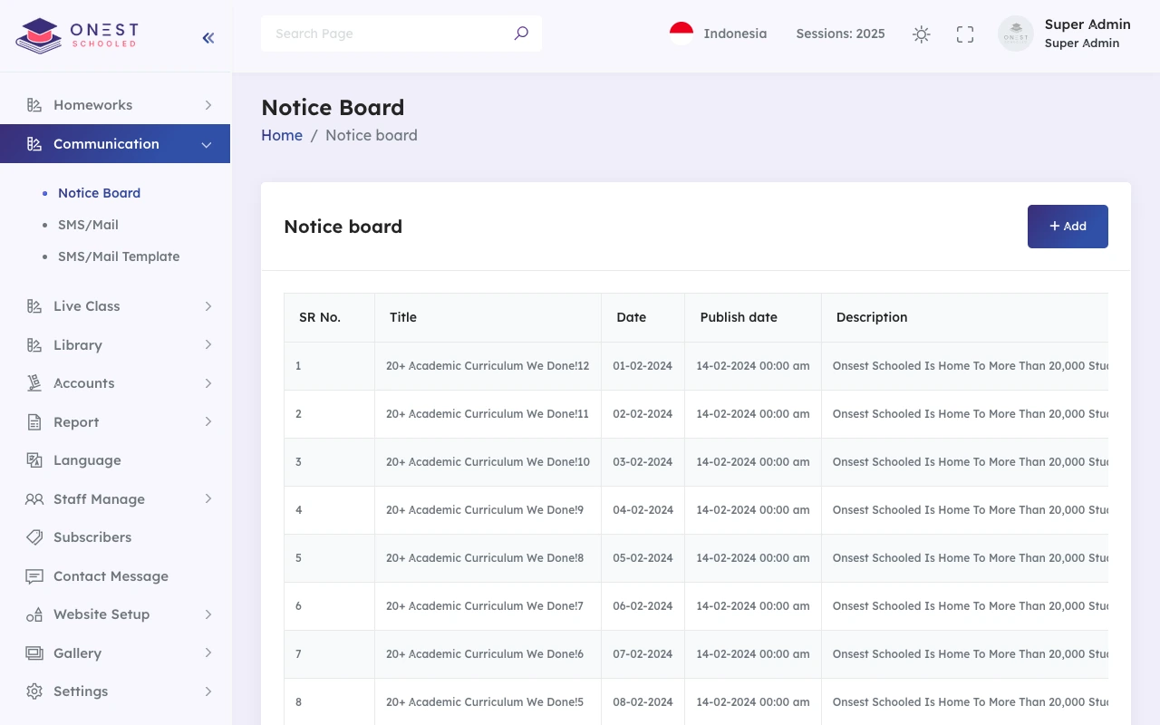Screen dimensions: 1160x725
Task: Select the SMS/Mail Template submenu item
Action: (x=119, y=256)
